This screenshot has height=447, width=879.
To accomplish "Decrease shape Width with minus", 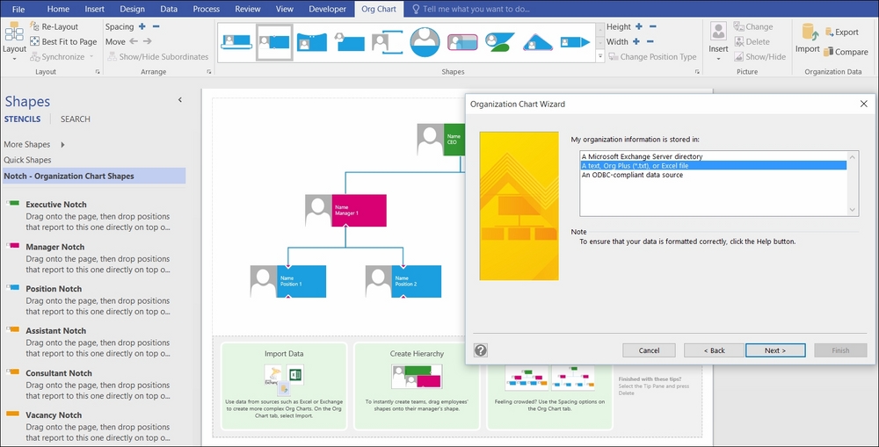I will [650, 41].
